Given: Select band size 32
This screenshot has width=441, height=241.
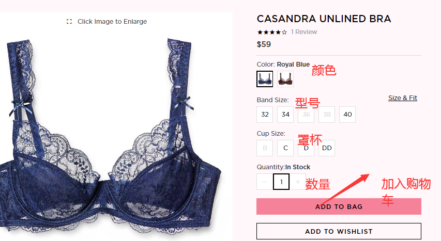Looking at the screenshot, I should (x=265, y=115).
